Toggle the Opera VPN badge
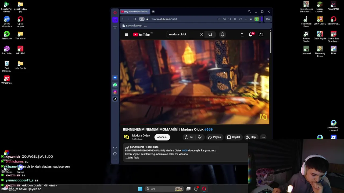The width and height of the screenshot is (344, 193). tap(142, 19)
